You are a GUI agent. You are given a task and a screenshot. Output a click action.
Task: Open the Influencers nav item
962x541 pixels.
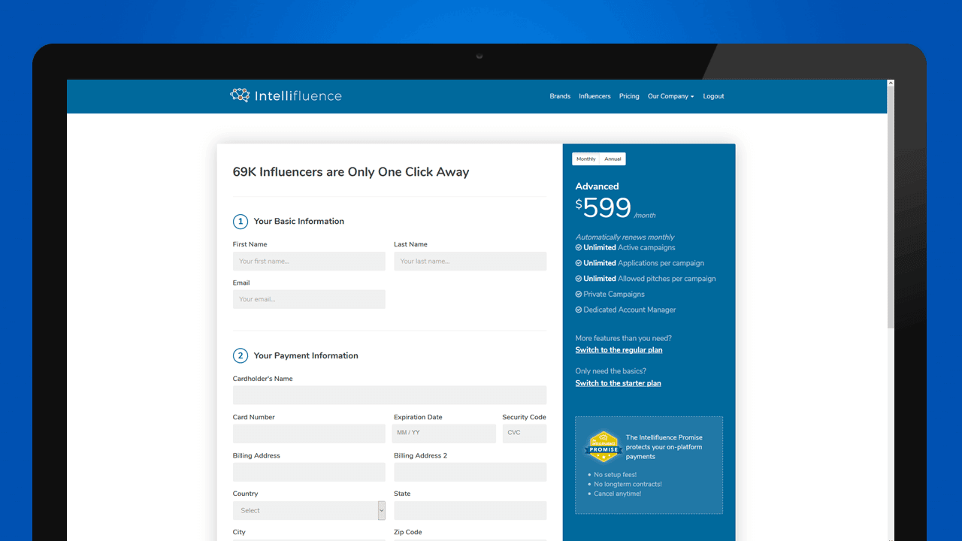pos(594,96)
